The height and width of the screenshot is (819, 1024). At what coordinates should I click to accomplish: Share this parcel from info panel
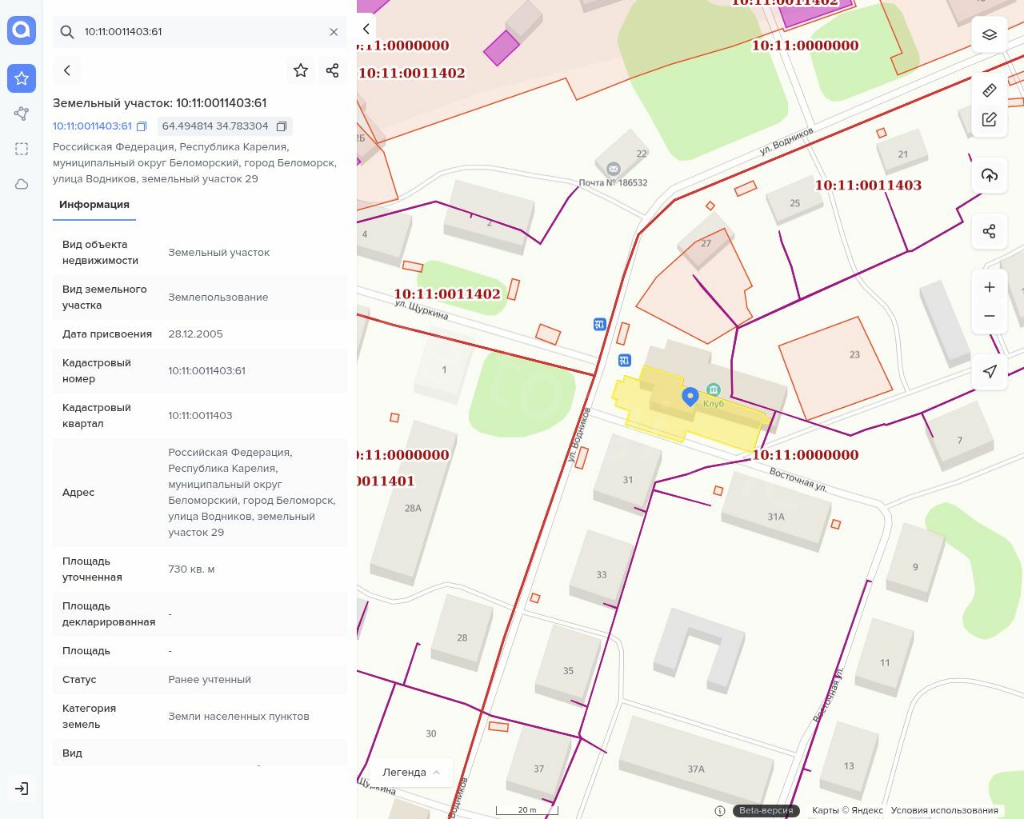tap(333, 70)
